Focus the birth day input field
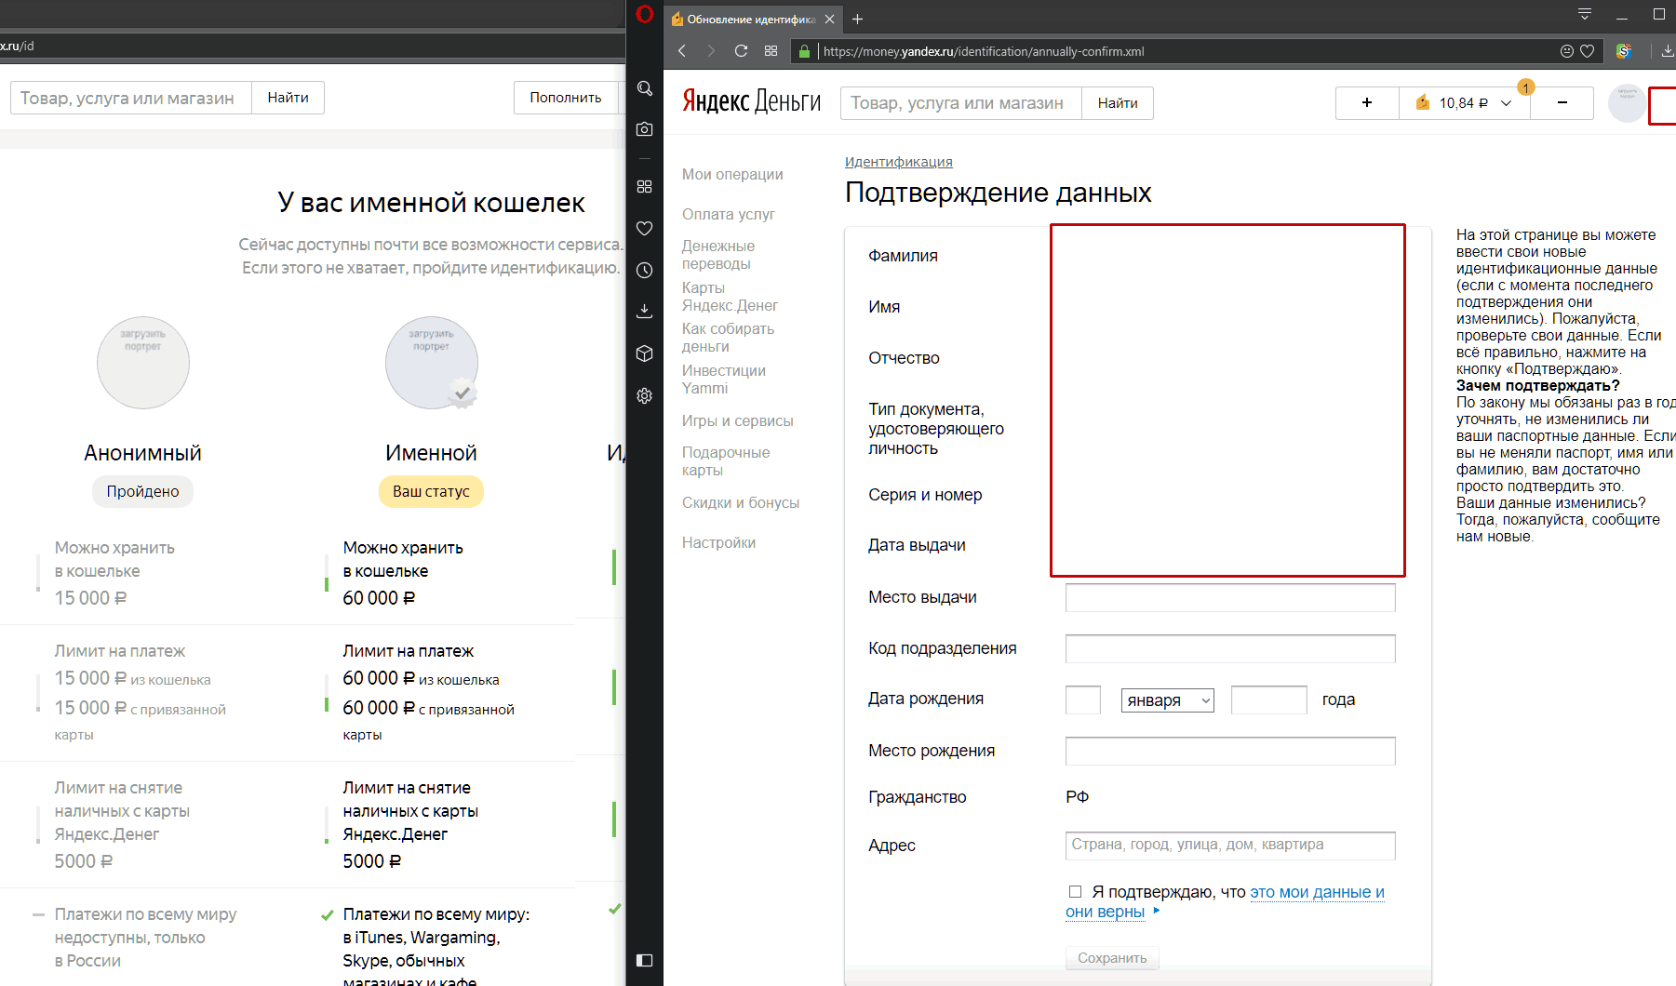1676x986 pixels. (1083, 700)
